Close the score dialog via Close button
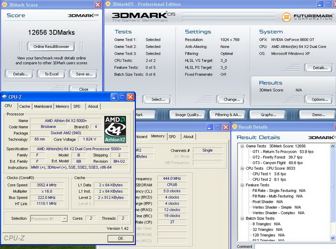This screenshot has height=249, width=336. [83, 89]
